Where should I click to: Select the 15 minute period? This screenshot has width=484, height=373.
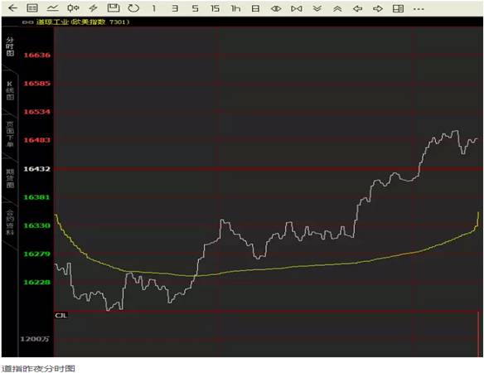(x=215, y=8)
